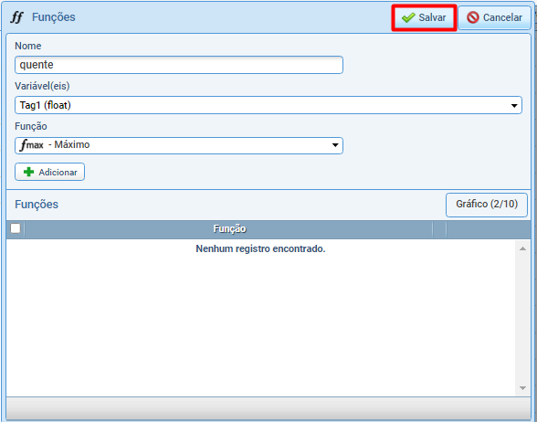
Task: Click the red Cancelar prohibition icon
Action: coord(473,17)
